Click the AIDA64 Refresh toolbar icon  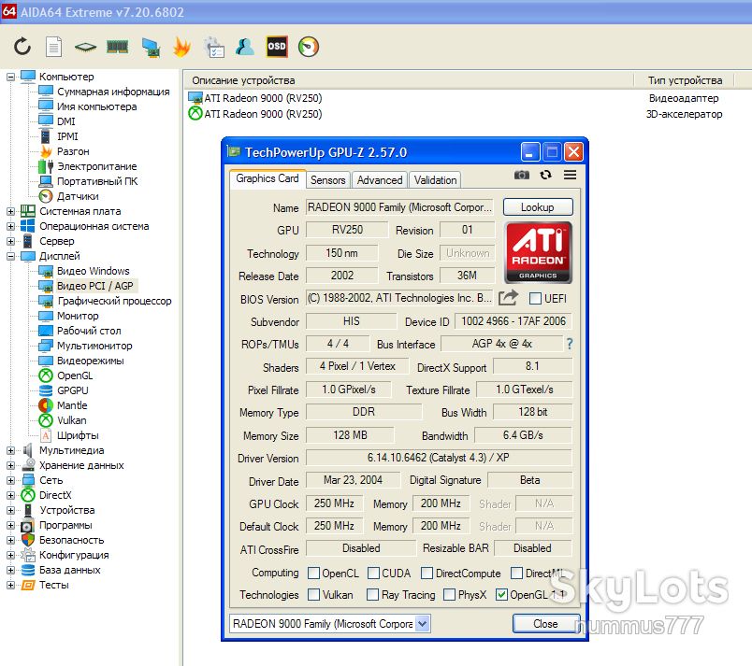click(x=22, y=47)
